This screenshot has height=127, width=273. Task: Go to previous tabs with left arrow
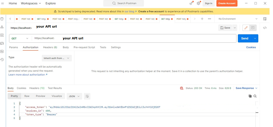pos(10,19)
